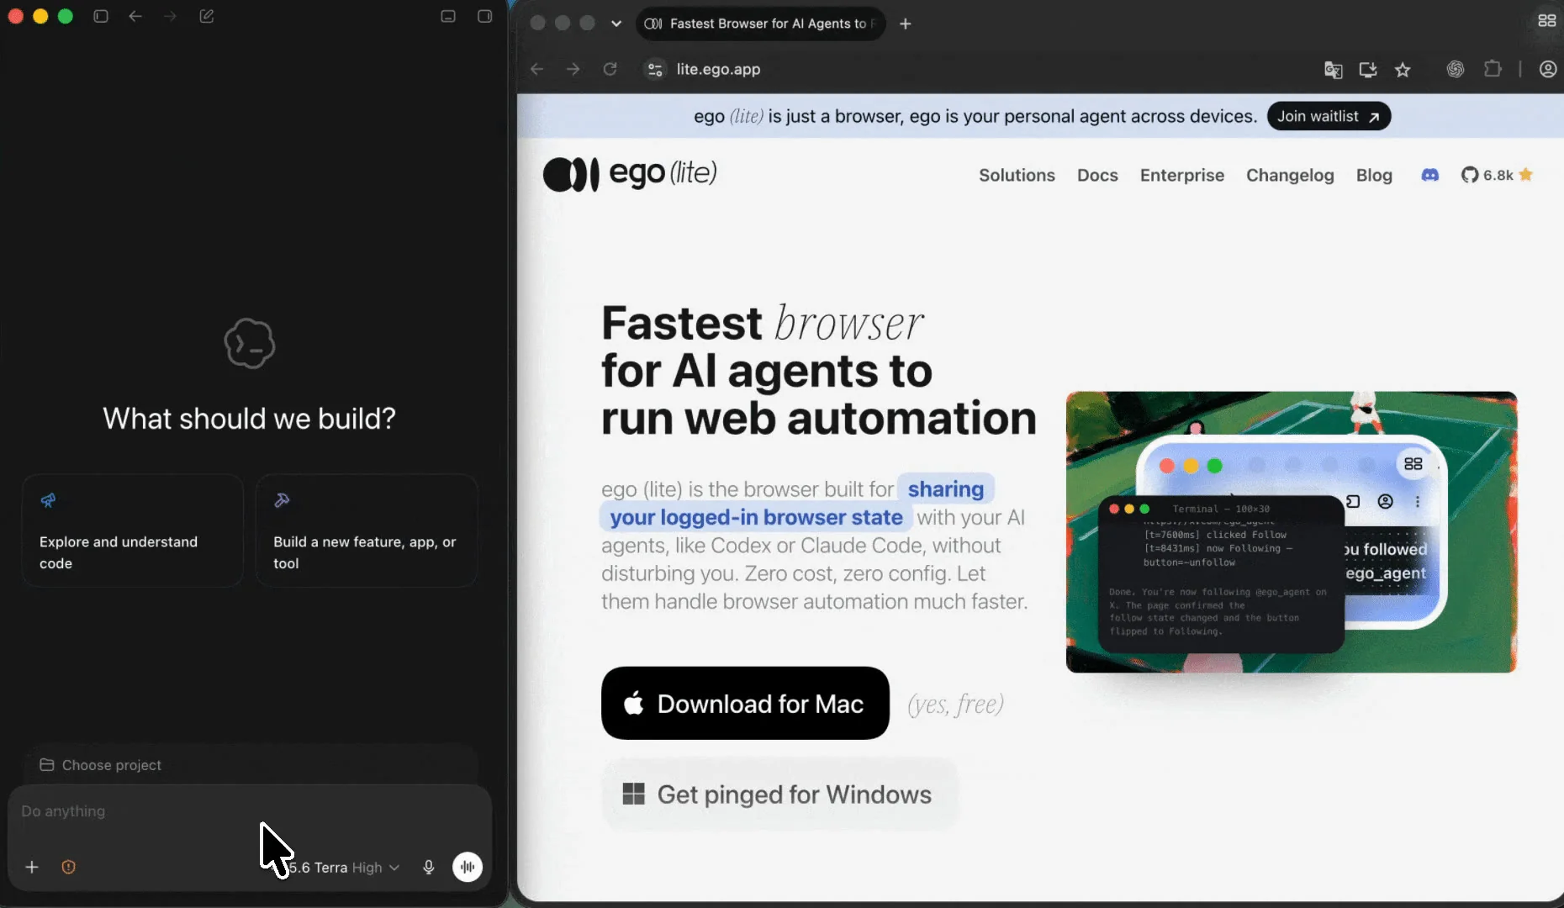Click the 'What should we build?' heading
The width and height of the screenshot is (1564, 908).
(x=249, y=419)
